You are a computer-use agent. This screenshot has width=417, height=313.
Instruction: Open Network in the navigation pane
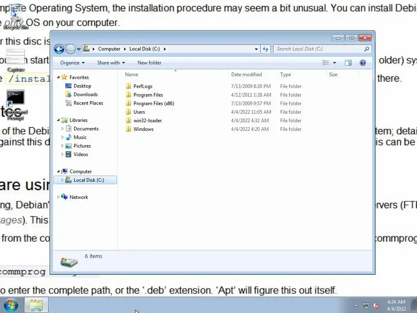point(79,197)
